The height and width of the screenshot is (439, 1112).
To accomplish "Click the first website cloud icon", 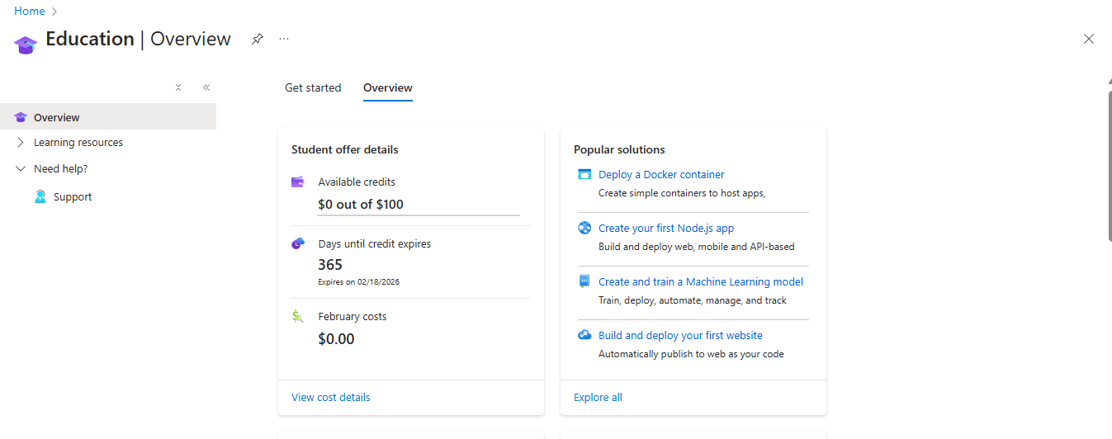I will coord(584,335).
